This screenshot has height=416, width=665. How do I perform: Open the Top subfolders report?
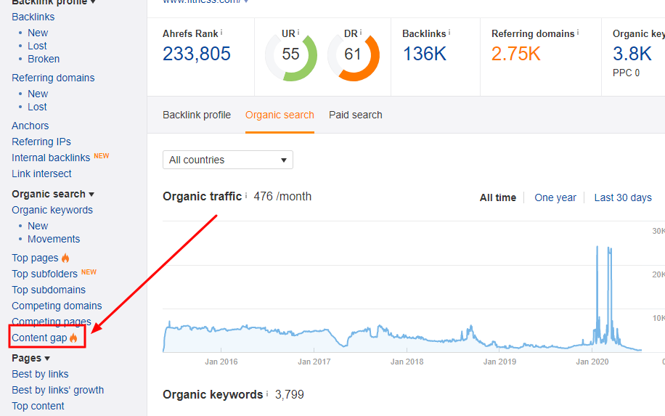click(44, 274)
